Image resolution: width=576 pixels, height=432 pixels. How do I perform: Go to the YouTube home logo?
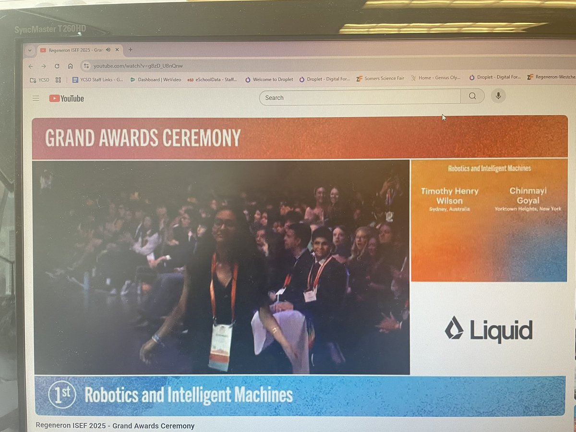[x=67, y=98]
